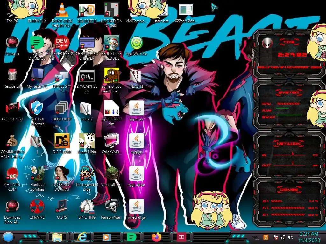The width and height of the screenshot is (326, 244).
Task: Open the This PC desktop icon
Action: [12, 12]
